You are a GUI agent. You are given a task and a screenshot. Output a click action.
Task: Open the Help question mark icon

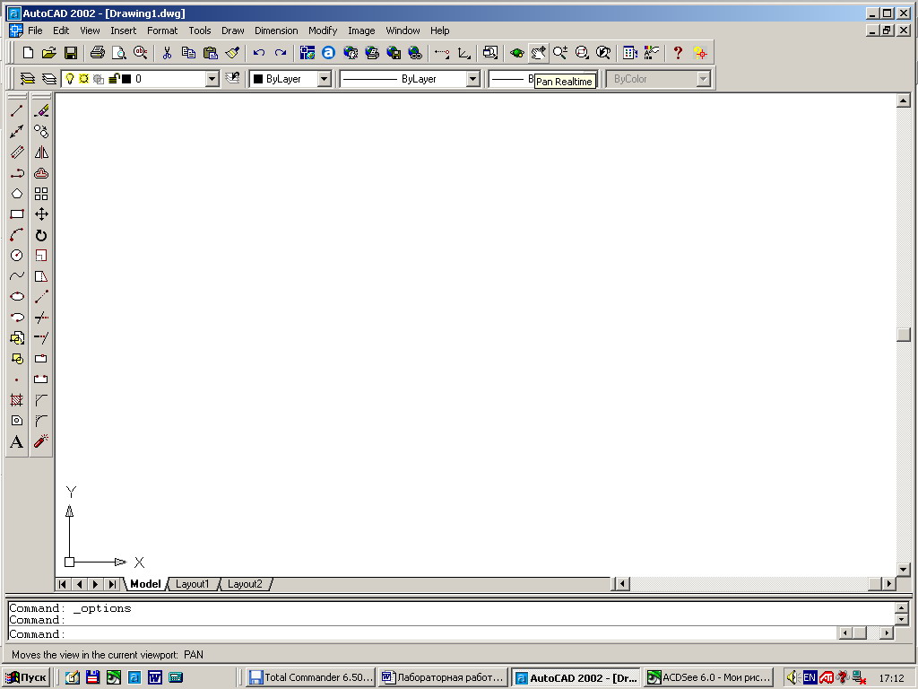point(678,53)
